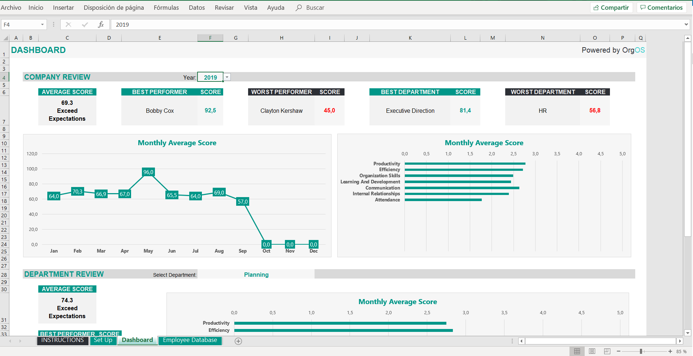Viewport: 693px width, 356px height.
Task: Switch to Page Break Preview view
Action: [x=607, y=351]
